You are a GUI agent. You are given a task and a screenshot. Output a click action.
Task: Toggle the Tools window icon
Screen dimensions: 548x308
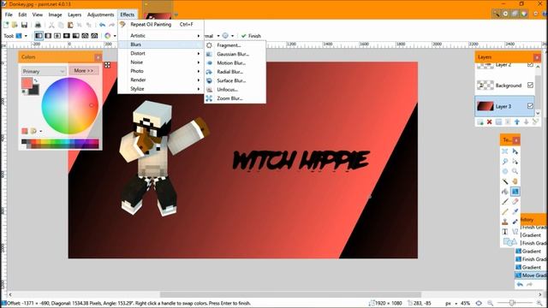[x=497, y=14]
